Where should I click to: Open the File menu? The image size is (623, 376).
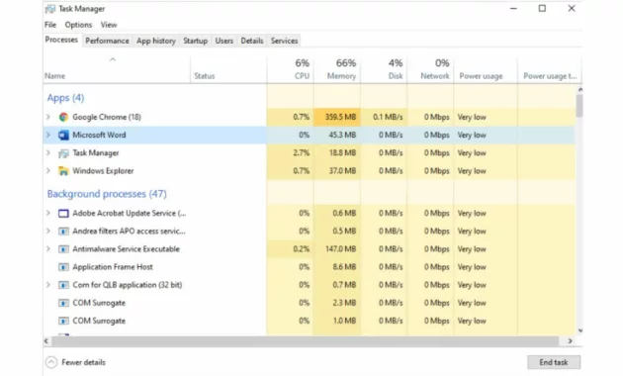[50, 25]
